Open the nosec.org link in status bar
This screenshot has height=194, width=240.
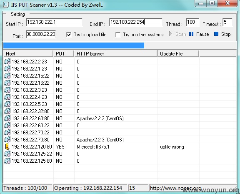176,188
